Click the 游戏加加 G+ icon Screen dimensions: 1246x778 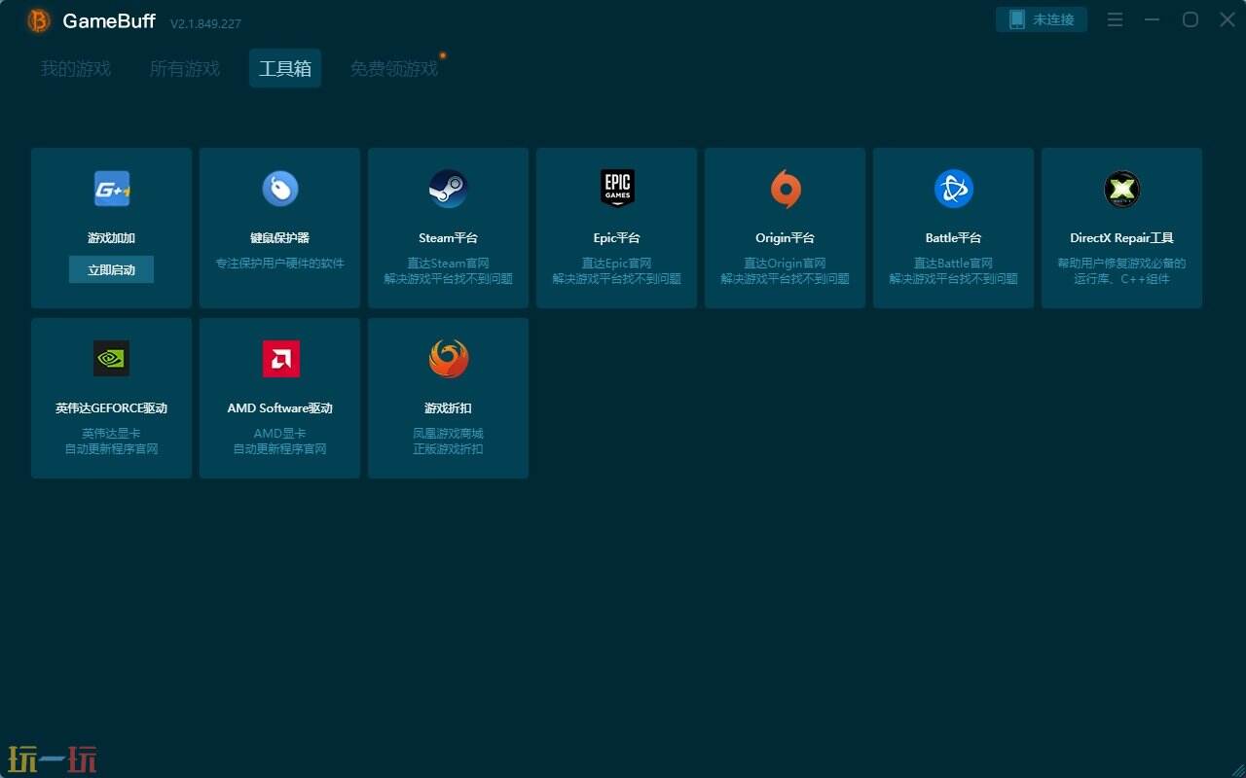(112, 189)
